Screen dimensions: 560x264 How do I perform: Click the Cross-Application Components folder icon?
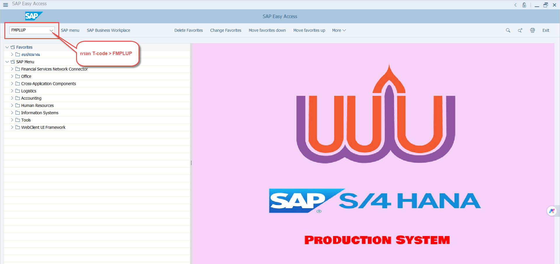pyautogui.click(x=17, y=84)
